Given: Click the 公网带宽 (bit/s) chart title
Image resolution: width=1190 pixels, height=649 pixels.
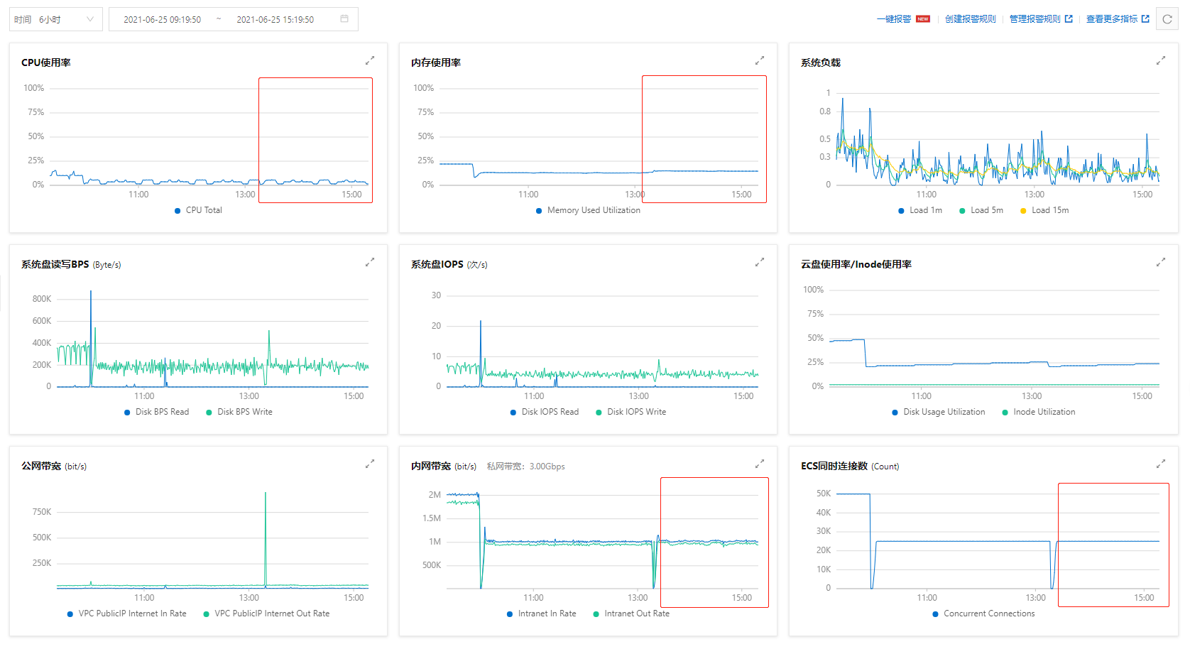Looking at the screenshot, I should 54,466.
